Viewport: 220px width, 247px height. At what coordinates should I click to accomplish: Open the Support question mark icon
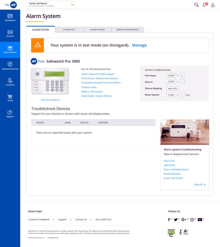[10, 112]
